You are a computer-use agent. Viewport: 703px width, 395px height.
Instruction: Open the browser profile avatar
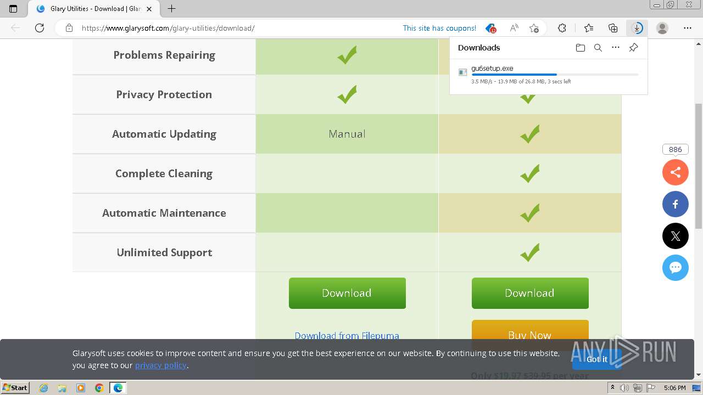click(662, 28)
